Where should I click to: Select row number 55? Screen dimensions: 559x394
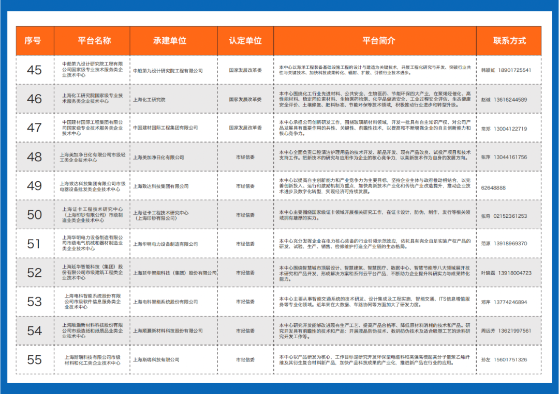click(x=34, y=359)
